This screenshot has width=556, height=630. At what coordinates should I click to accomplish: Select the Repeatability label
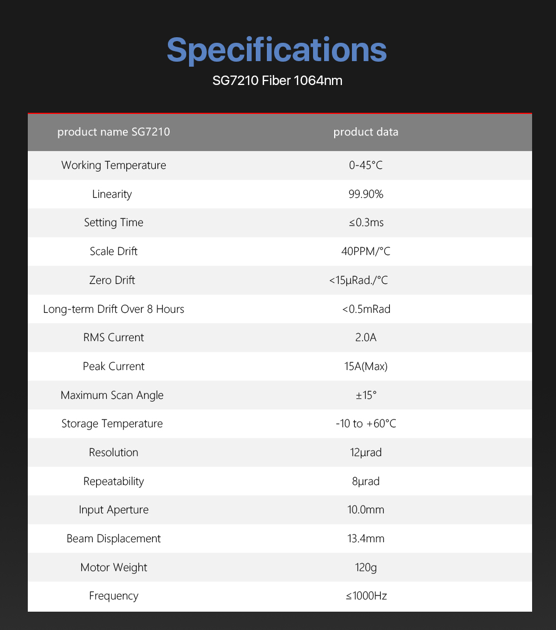point(114,481)
